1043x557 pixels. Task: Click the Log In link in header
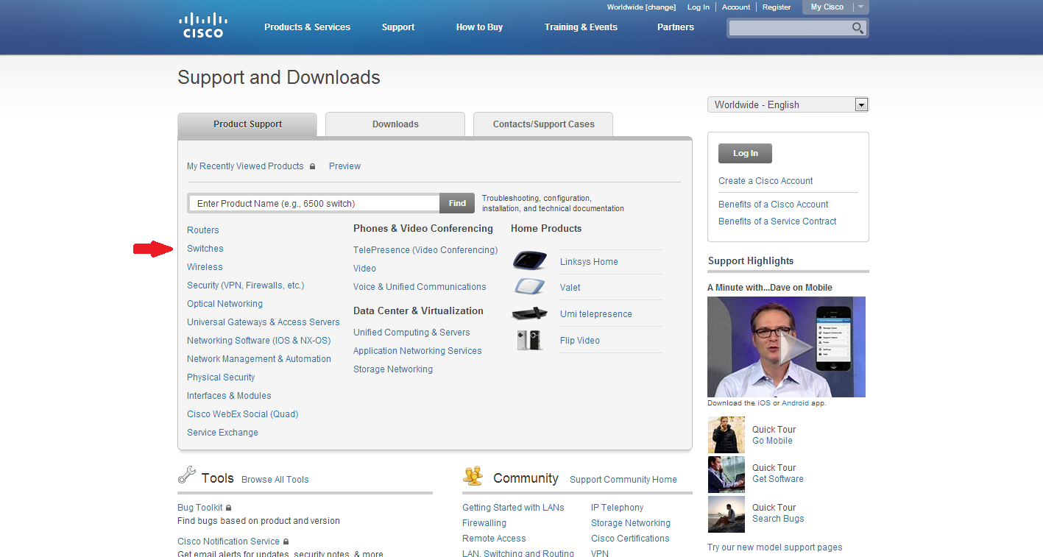click(x=699, y=7)
